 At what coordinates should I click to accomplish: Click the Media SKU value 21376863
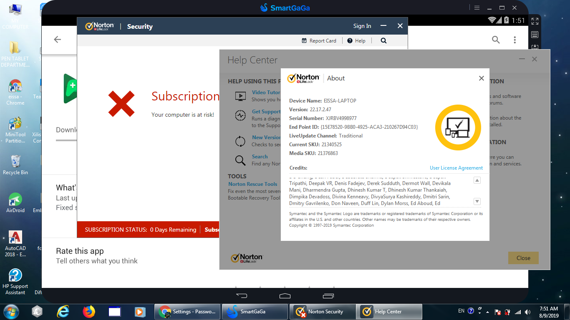[328, 153]
